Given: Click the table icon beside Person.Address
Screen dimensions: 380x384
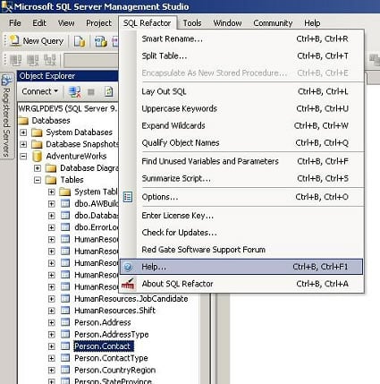Looking at the screenshot, I should [65, 322].
